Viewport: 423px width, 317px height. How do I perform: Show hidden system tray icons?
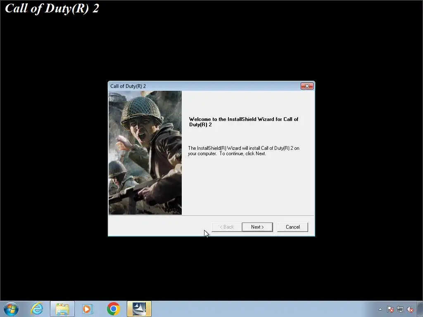(380, 309)
